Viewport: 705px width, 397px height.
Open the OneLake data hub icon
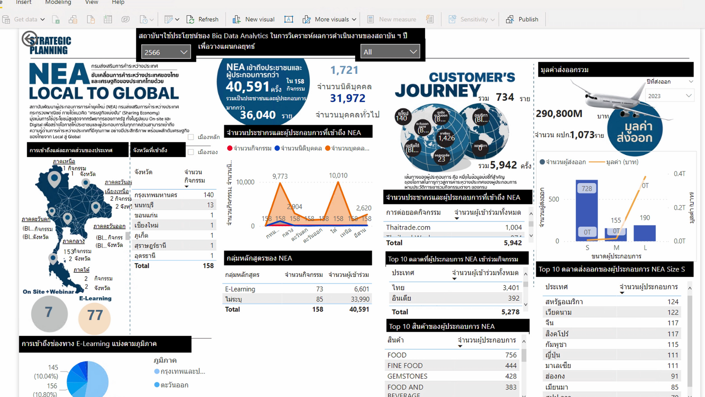pos(73,19)
